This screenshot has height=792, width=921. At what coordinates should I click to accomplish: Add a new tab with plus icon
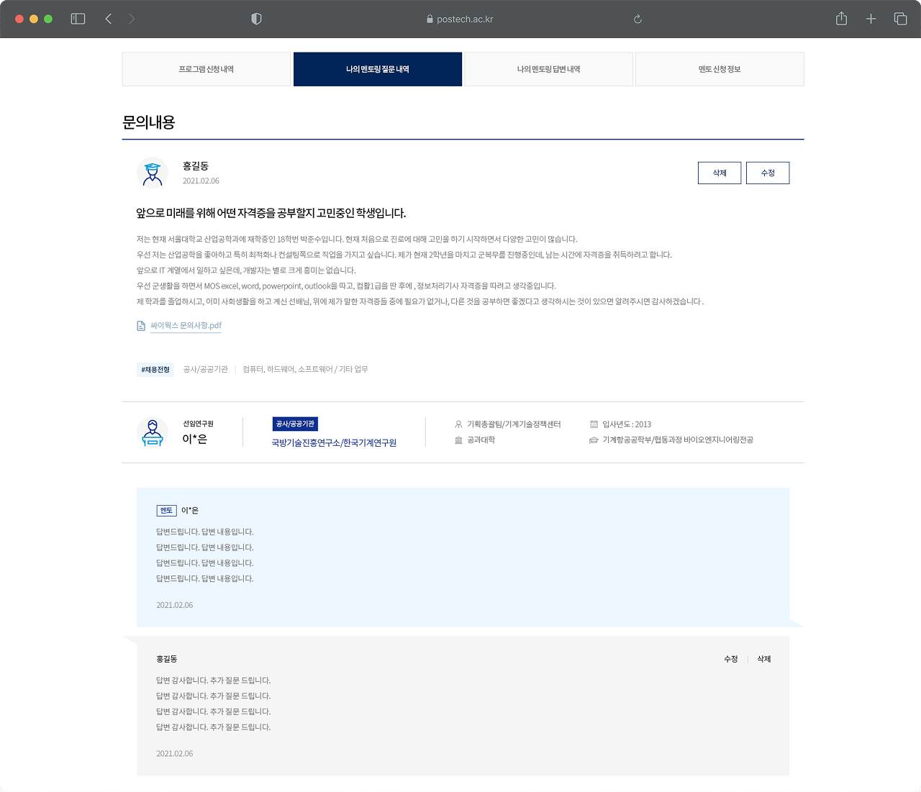coord(871,19)
